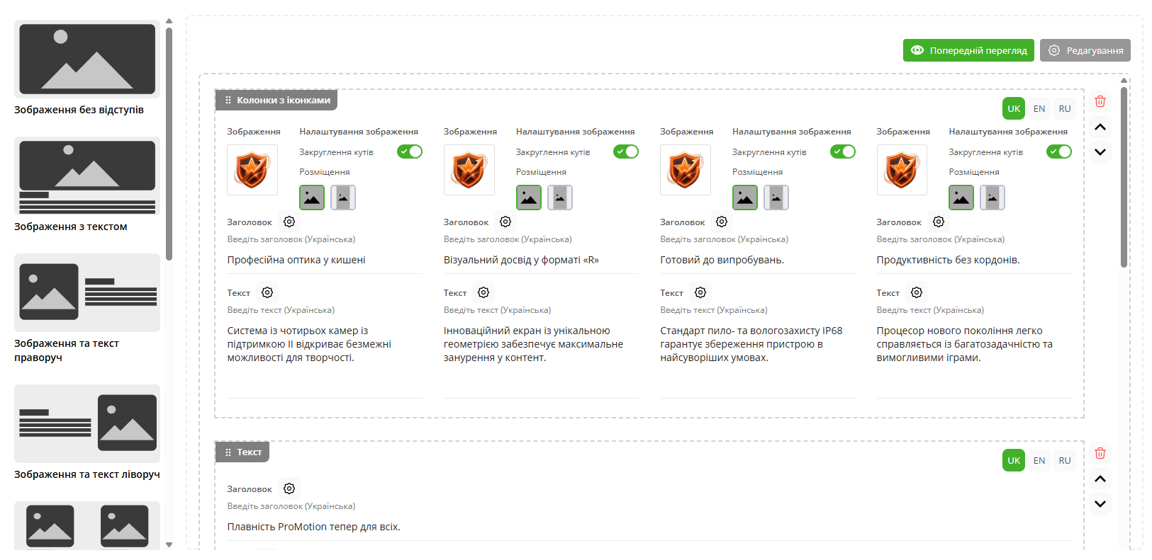Open heading settings gear in third column
1152x560 pixels.
point(722,222)
